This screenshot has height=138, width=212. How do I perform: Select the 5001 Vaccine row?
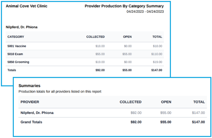85,46
